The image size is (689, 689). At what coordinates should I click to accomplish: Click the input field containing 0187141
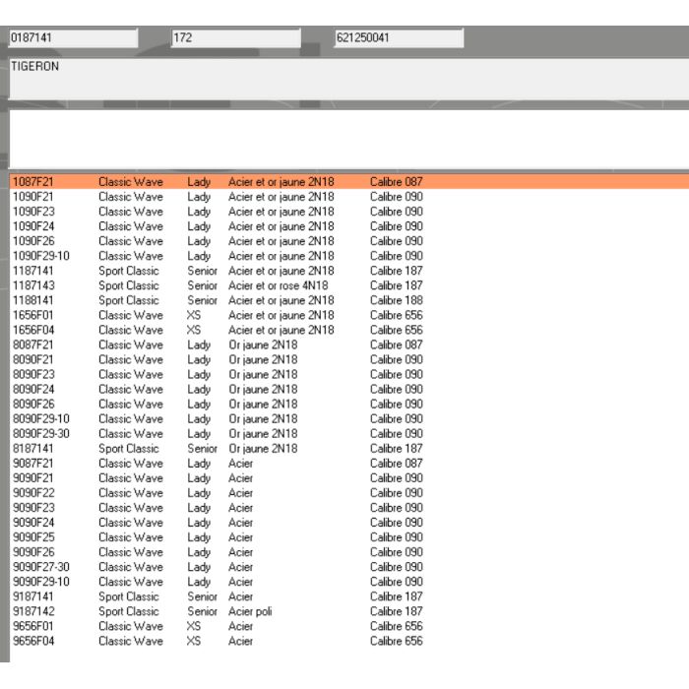click(x=74, y=37)
